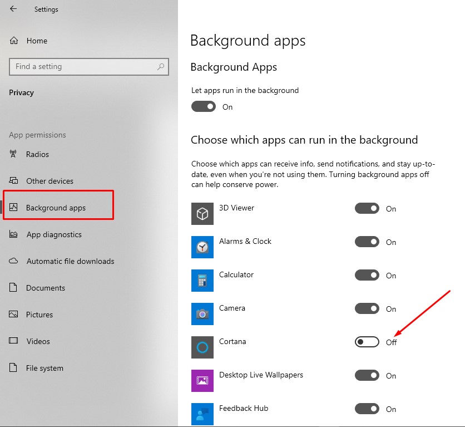Image resolution: width=465 pixels, height=427 pixels.
Task: Click 'Let apps run in the background' label
Action: click(x=245, y=91)
